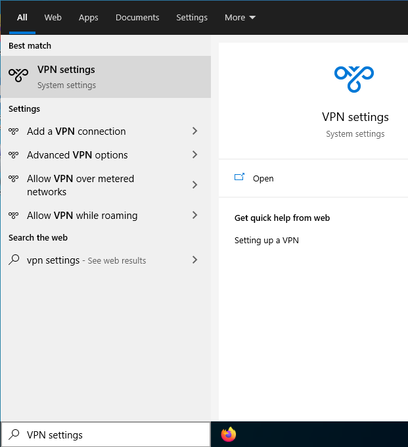Expand the Allow VPN while roaming chevron
The width and height of the screenshot is (408, 447).
coord(195,215)
